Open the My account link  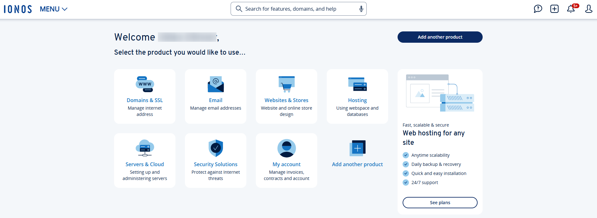[x=286, y=164]
